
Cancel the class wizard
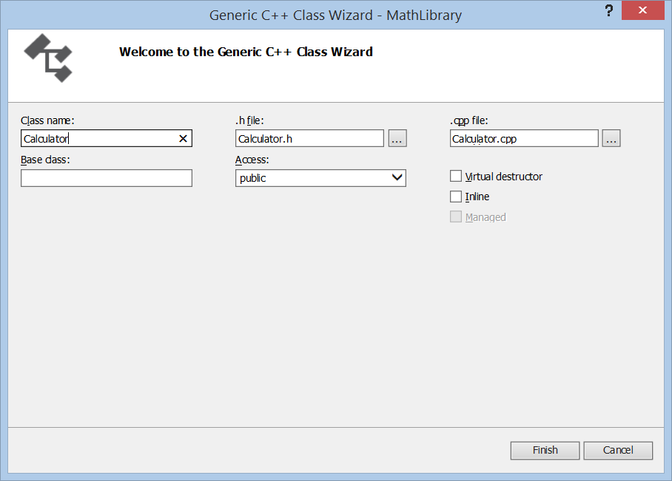click(618, 450)
